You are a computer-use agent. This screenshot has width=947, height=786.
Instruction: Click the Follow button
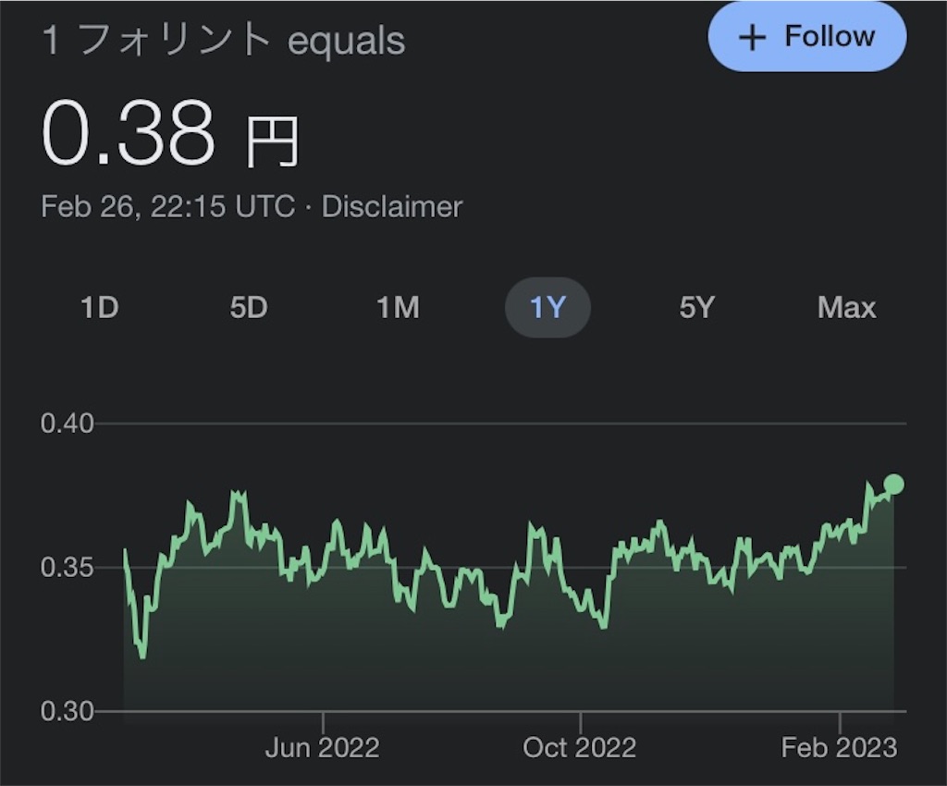[x=806, y=37]
